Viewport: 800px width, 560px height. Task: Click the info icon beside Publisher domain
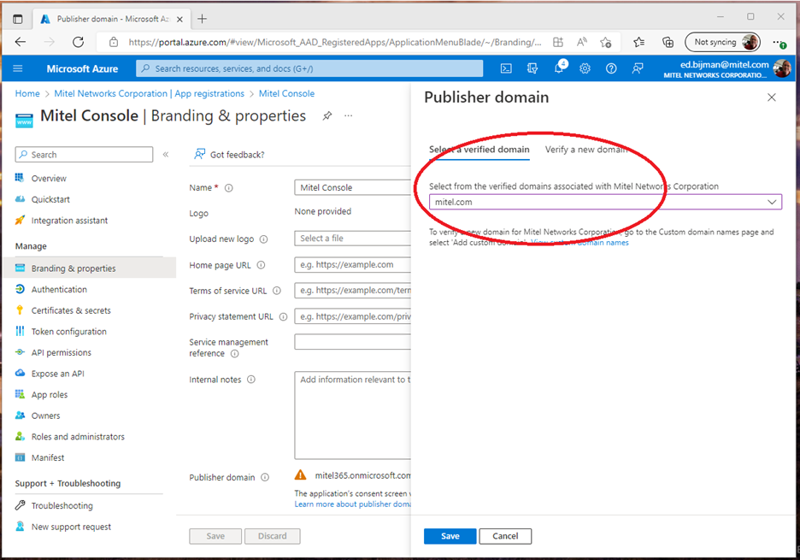tap(265, 478)
